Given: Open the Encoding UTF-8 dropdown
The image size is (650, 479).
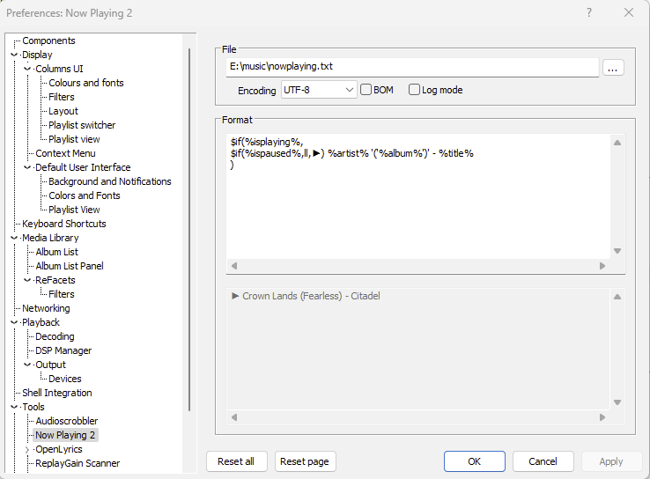Looking at the screenshot, I should click(319, 90).
